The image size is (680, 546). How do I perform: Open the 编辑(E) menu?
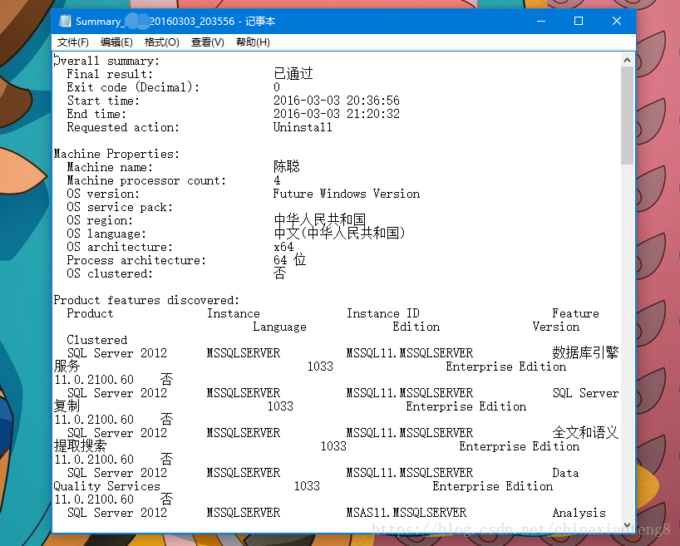pos(116,42)
